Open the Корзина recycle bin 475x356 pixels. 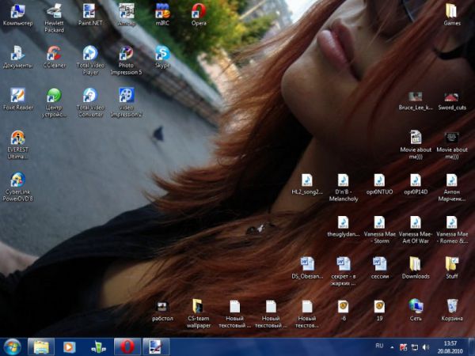(451, 306)
